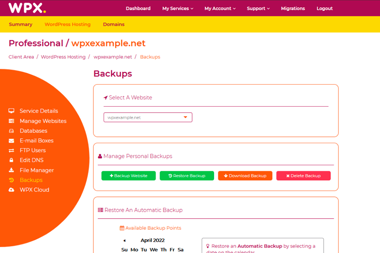Open the Migrations page
The image size is (380, 253).
[x=293, y=8]
